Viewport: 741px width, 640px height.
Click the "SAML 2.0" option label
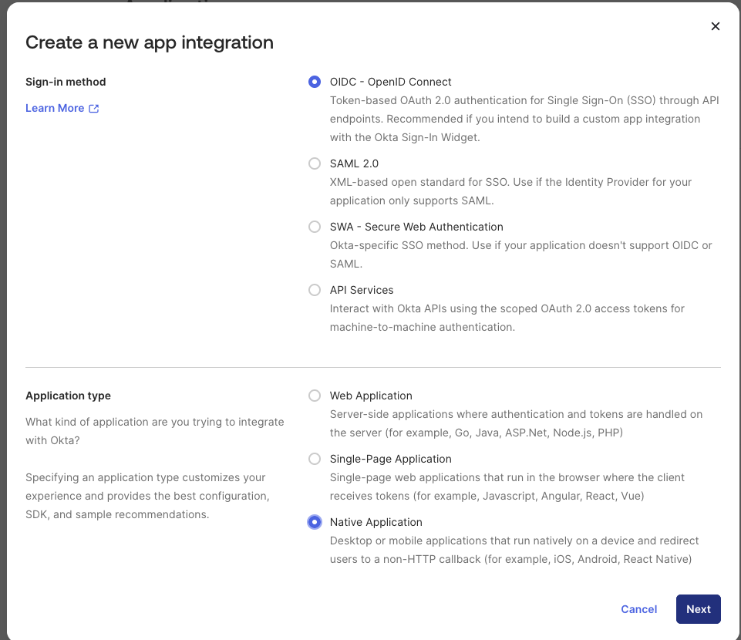tap(354, 163)
